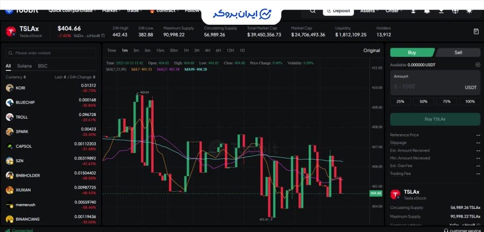Switch to the Solana tab

coord(24,66)
